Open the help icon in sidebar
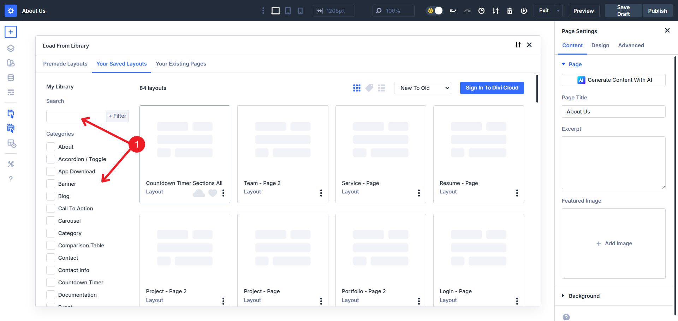Image resolution: width=678 pixels, height=321 pixels. [x=11, y=179]
